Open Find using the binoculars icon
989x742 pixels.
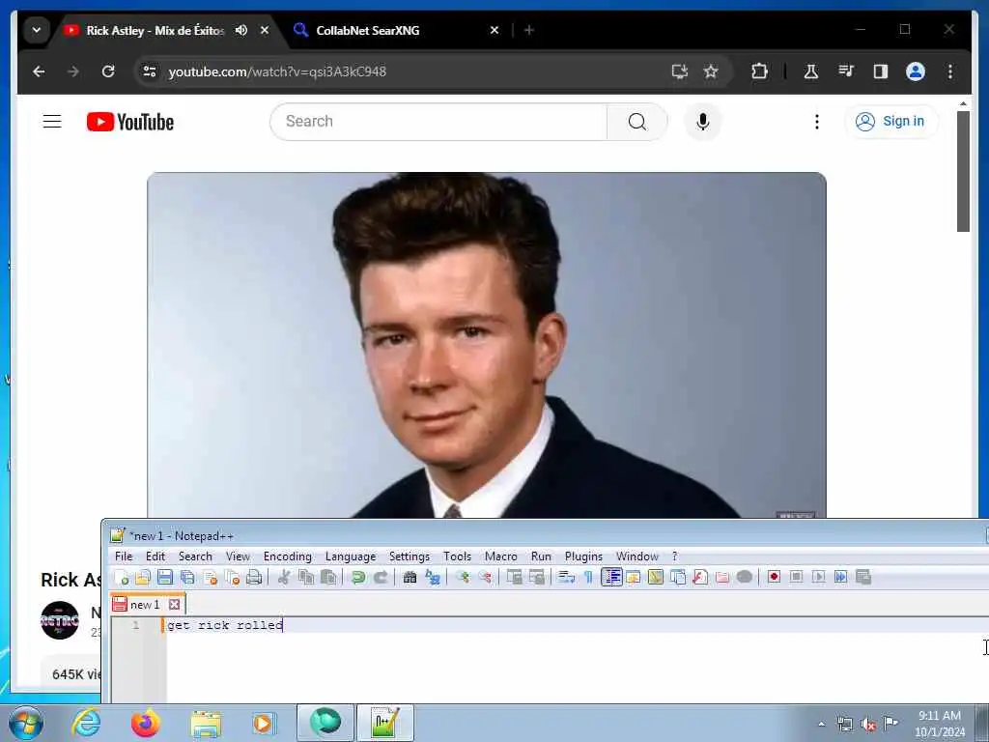410,577
